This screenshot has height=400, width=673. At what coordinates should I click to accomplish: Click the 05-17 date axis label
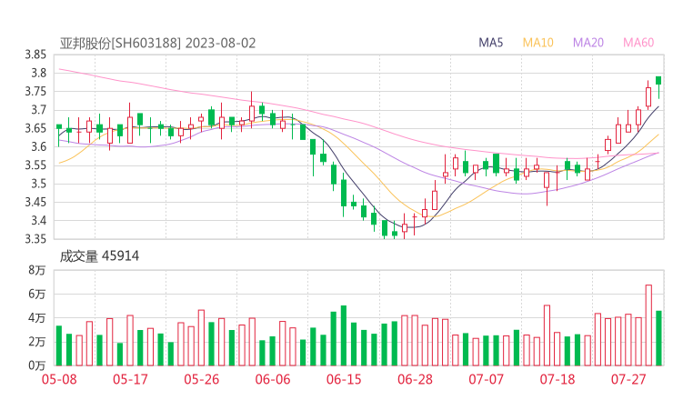pos(130,379)
